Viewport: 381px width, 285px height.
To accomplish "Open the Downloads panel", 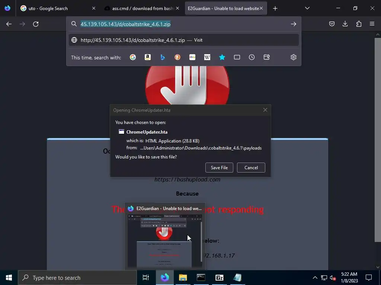I will [x=345, y=24].
